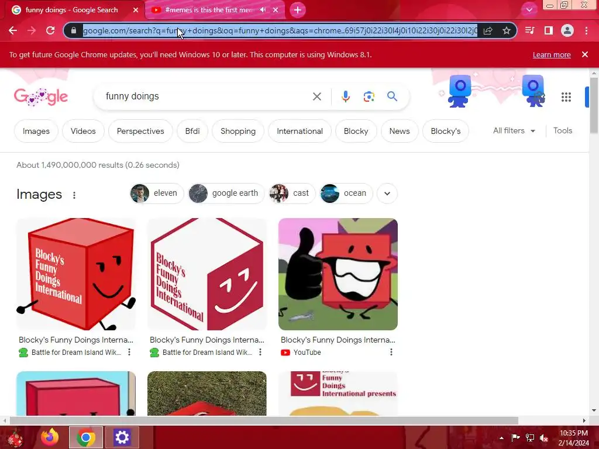This screenshot has width=599, height=449.
Task: Filter results by Videos
Action: click(x=83, y=131)
